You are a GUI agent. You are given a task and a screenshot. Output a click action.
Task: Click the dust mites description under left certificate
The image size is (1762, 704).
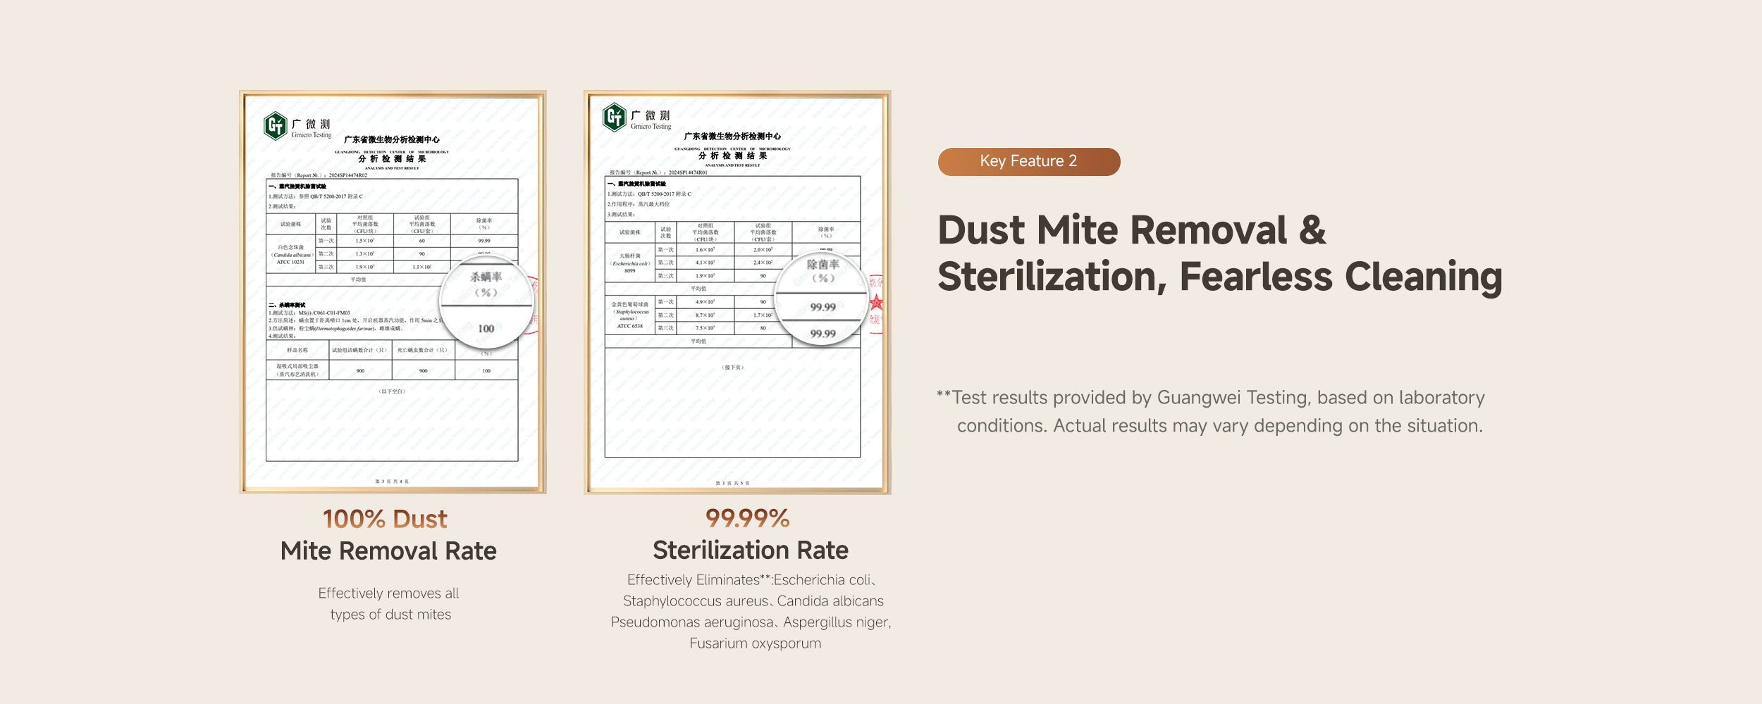coord(389,604)
